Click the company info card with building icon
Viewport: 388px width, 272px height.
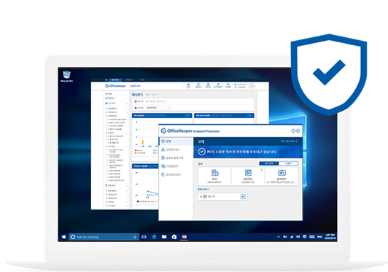pyautogui.click(x=214, y=176)
